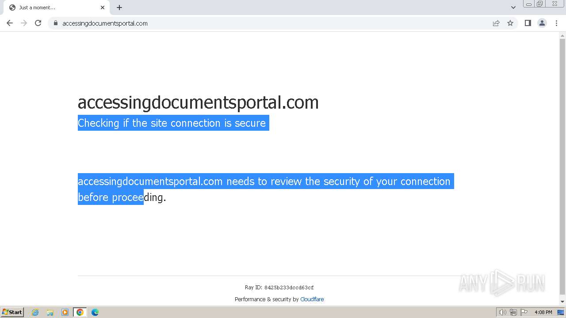Open the browser side panel
The height and width of the screenshot is (318, 566).
point(528,23)
